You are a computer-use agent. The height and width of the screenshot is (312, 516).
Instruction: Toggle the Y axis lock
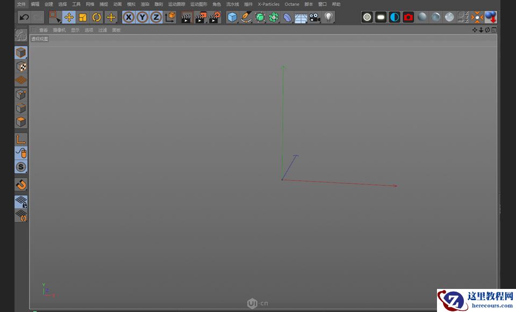coord(142,17)
